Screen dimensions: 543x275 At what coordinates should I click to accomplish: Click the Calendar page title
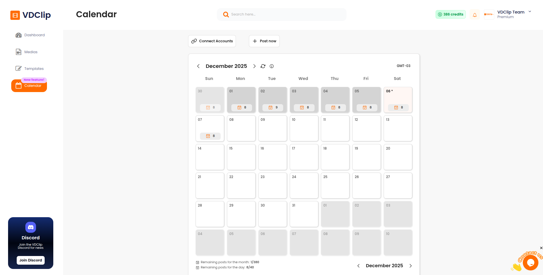click(x=96, y=14)
